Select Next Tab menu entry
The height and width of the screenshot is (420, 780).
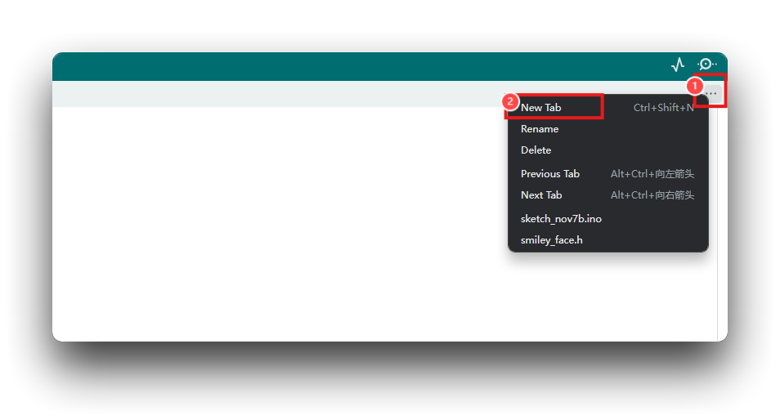tap(607, 195)
